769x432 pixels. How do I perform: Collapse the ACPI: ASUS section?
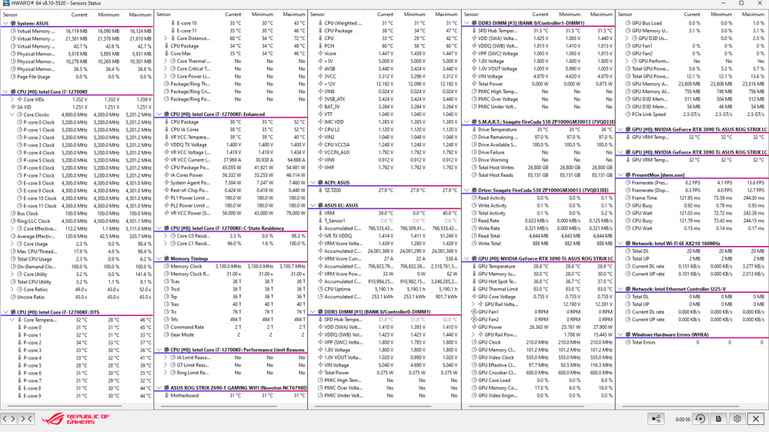[x=313, y=183]
